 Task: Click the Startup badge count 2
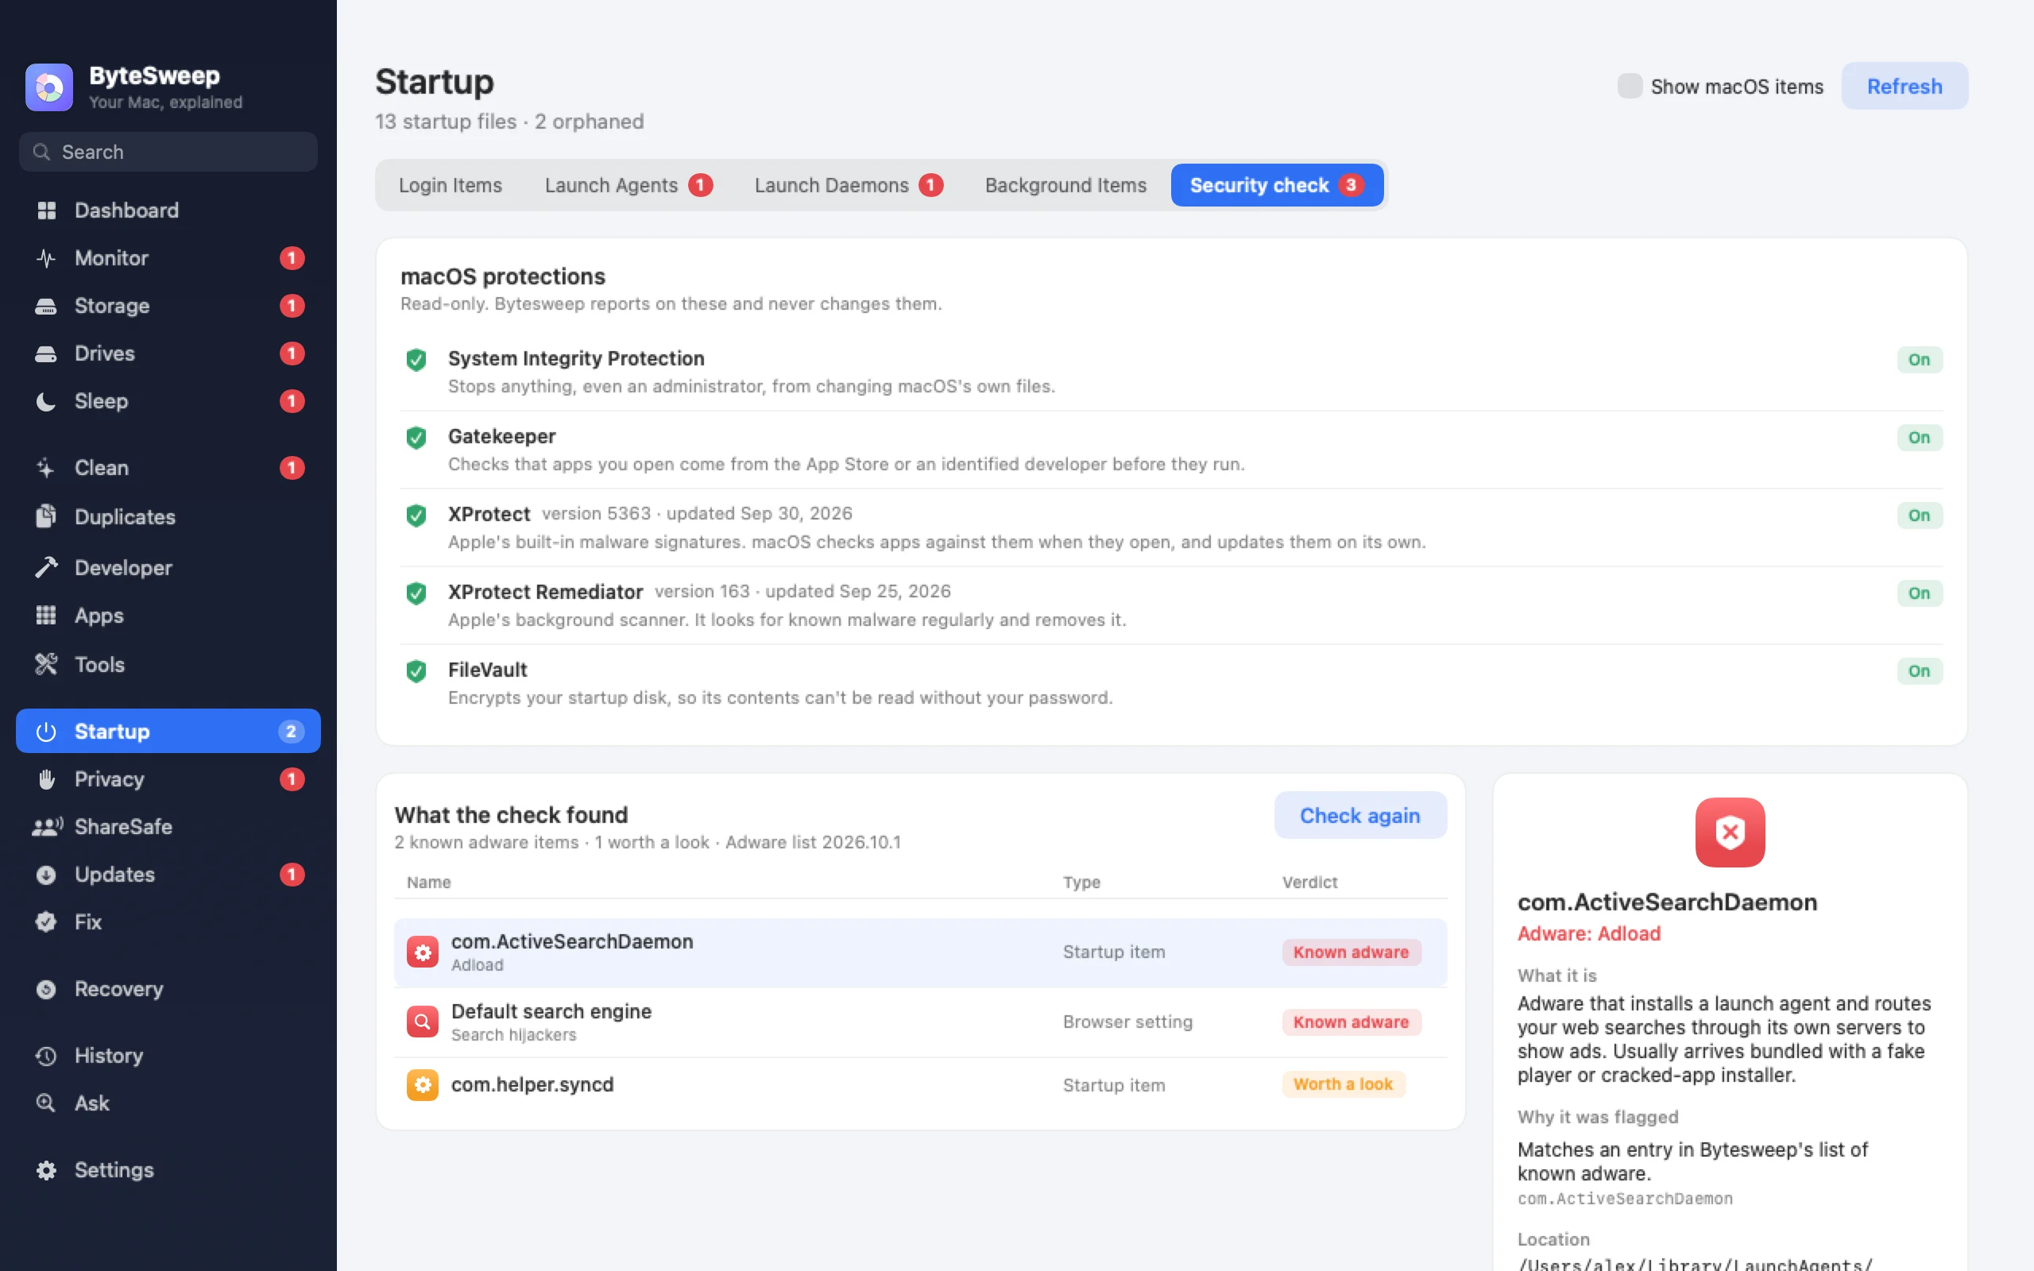pyautogui.click(x=291, y=732)
